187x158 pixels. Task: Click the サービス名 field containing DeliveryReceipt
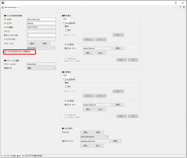tap(41, 19)
